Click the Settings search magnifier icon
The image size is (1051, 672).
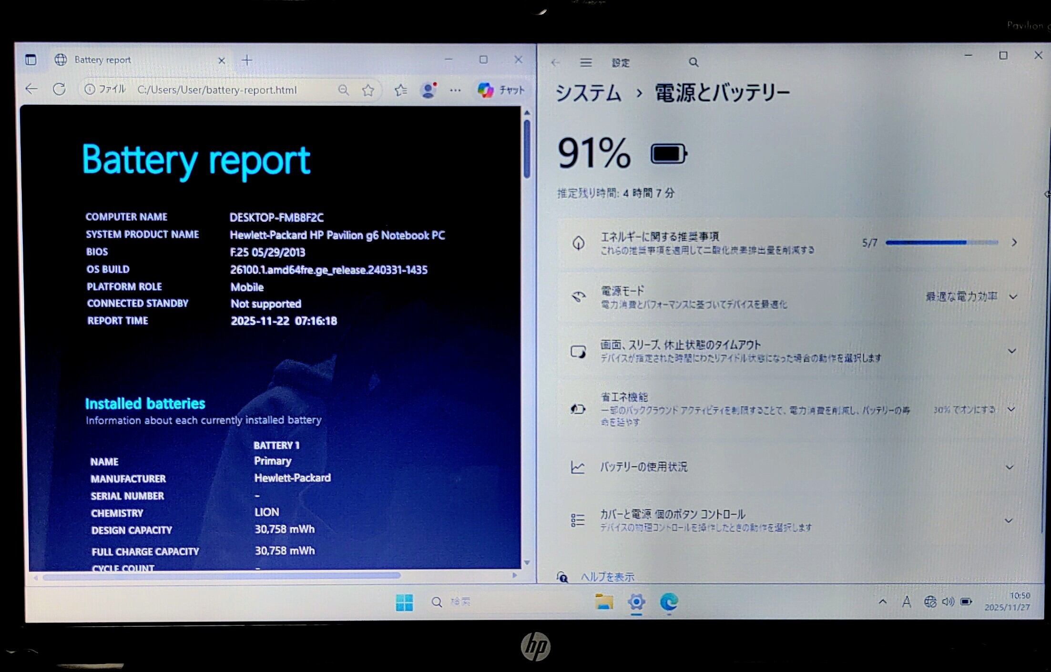(694, 62)
